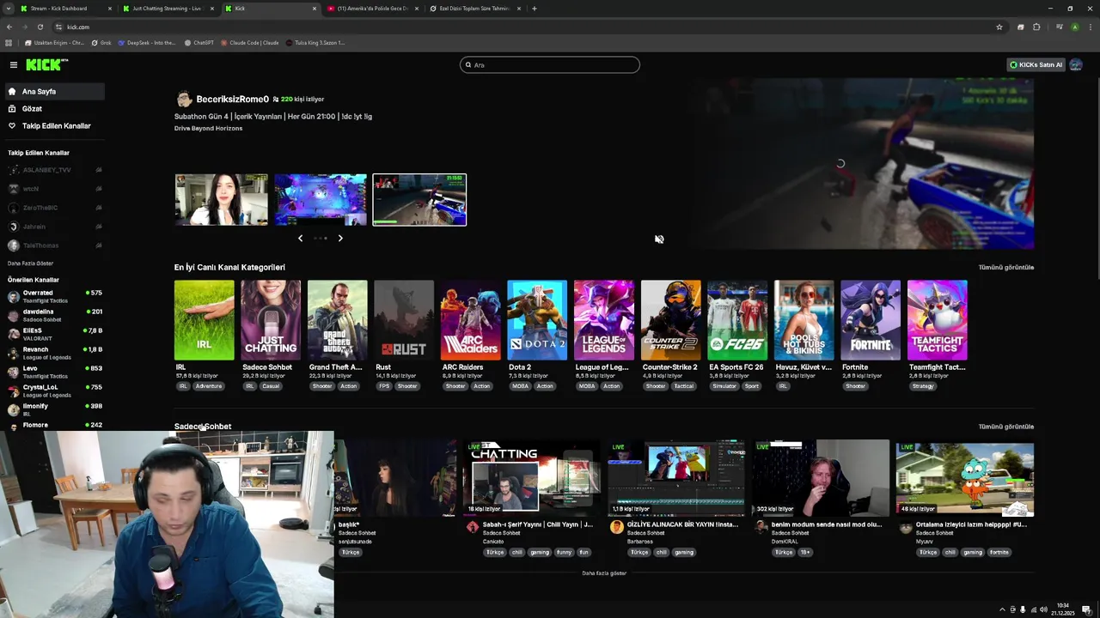Screen dimensions: 1100x618
Task: Open the tab search dropdown arrow
Action: tap(7, 9)
